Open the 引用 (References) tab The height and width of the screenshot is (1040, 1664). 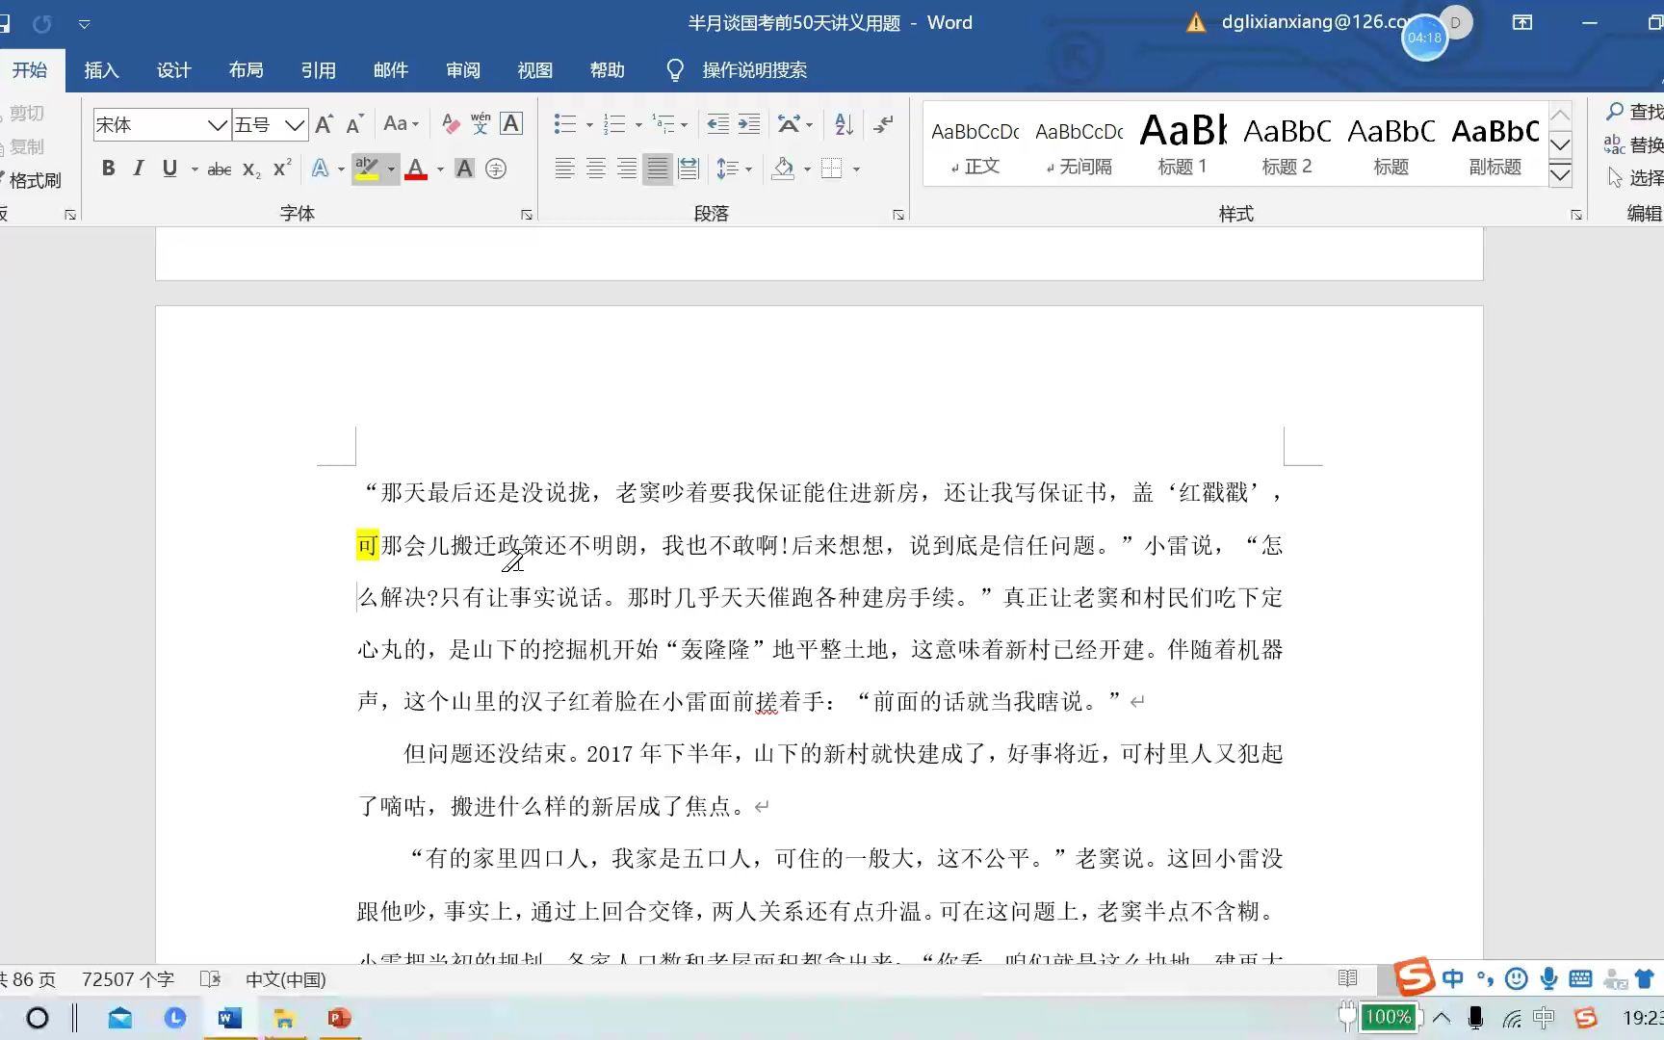[318, 70]
